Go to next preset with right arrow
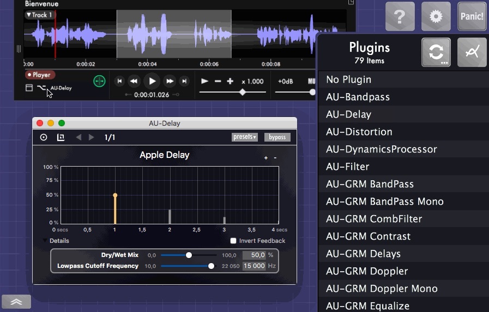Image resolution: width=489 pixels, height=312 pixels. click(x=92, y=137)
